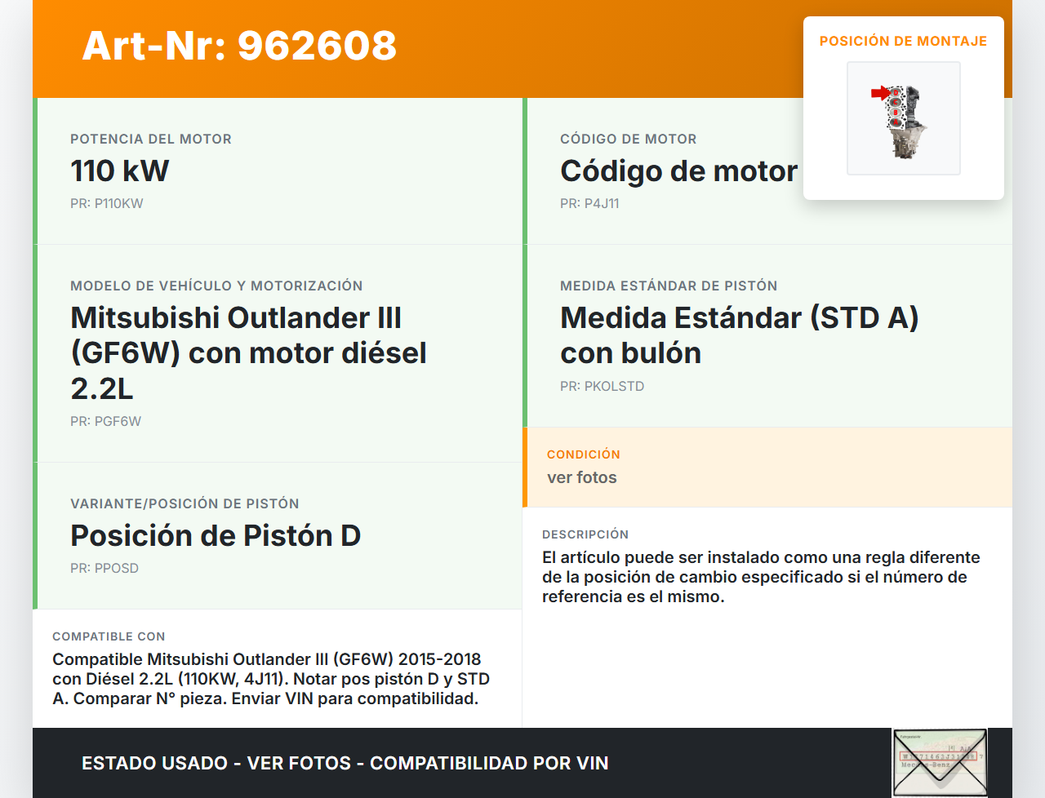Click the ESTADO USADO footer banner
This screenshot has width=1045, height=798.
click(344, 762)
